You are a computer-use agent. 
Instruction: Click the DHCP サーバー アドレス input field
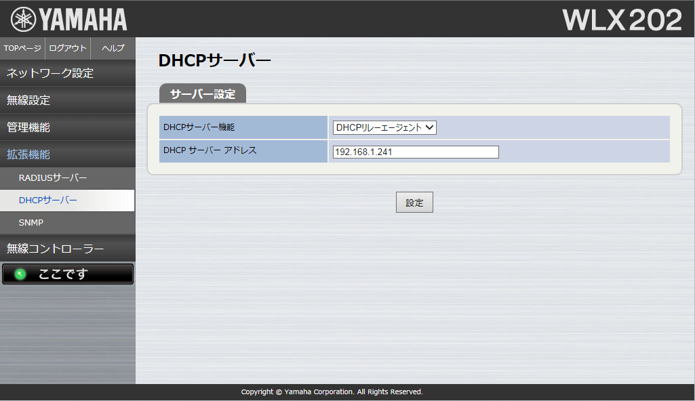(415, 151)
